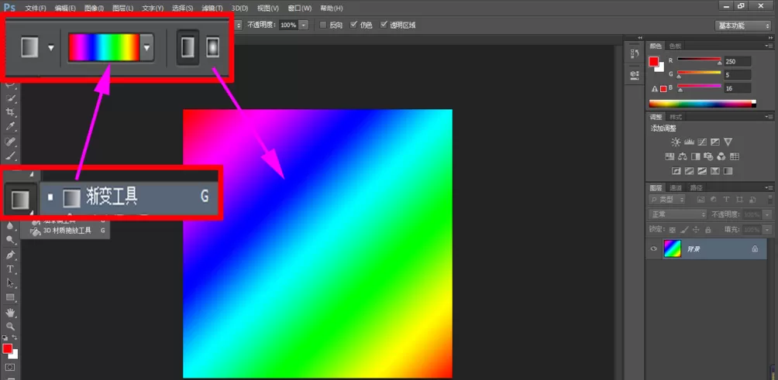Image resolution: width=778 pixels, height=380 pixels.
Task: Add a Color Balance adjustment
Action: tap(683, 156)
